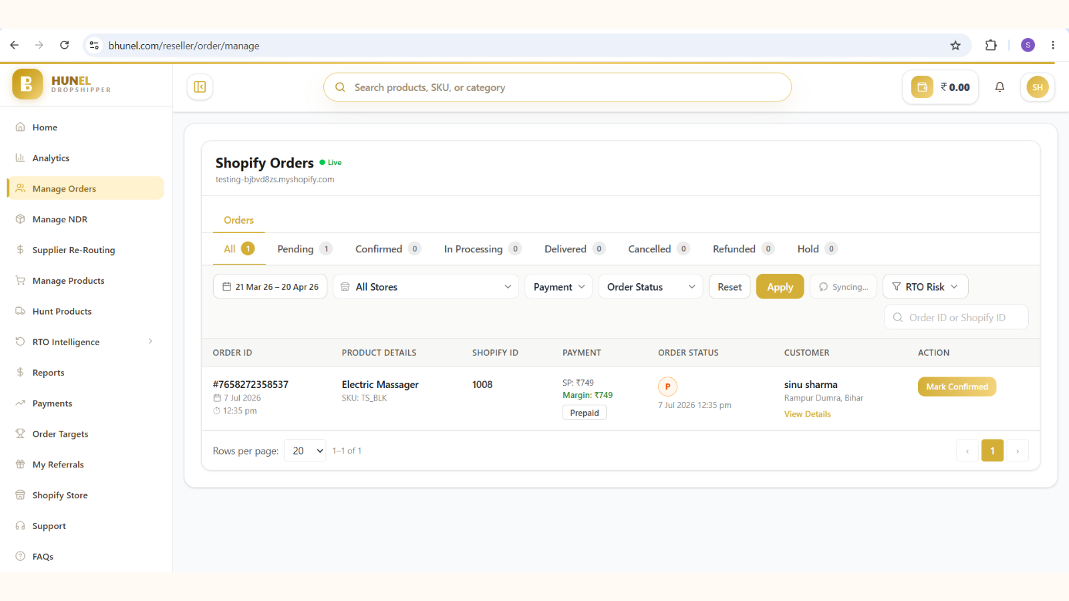View site information icon in address bar
The height and width of the screenshot is (601, 1069).
(x=94, y=45)
